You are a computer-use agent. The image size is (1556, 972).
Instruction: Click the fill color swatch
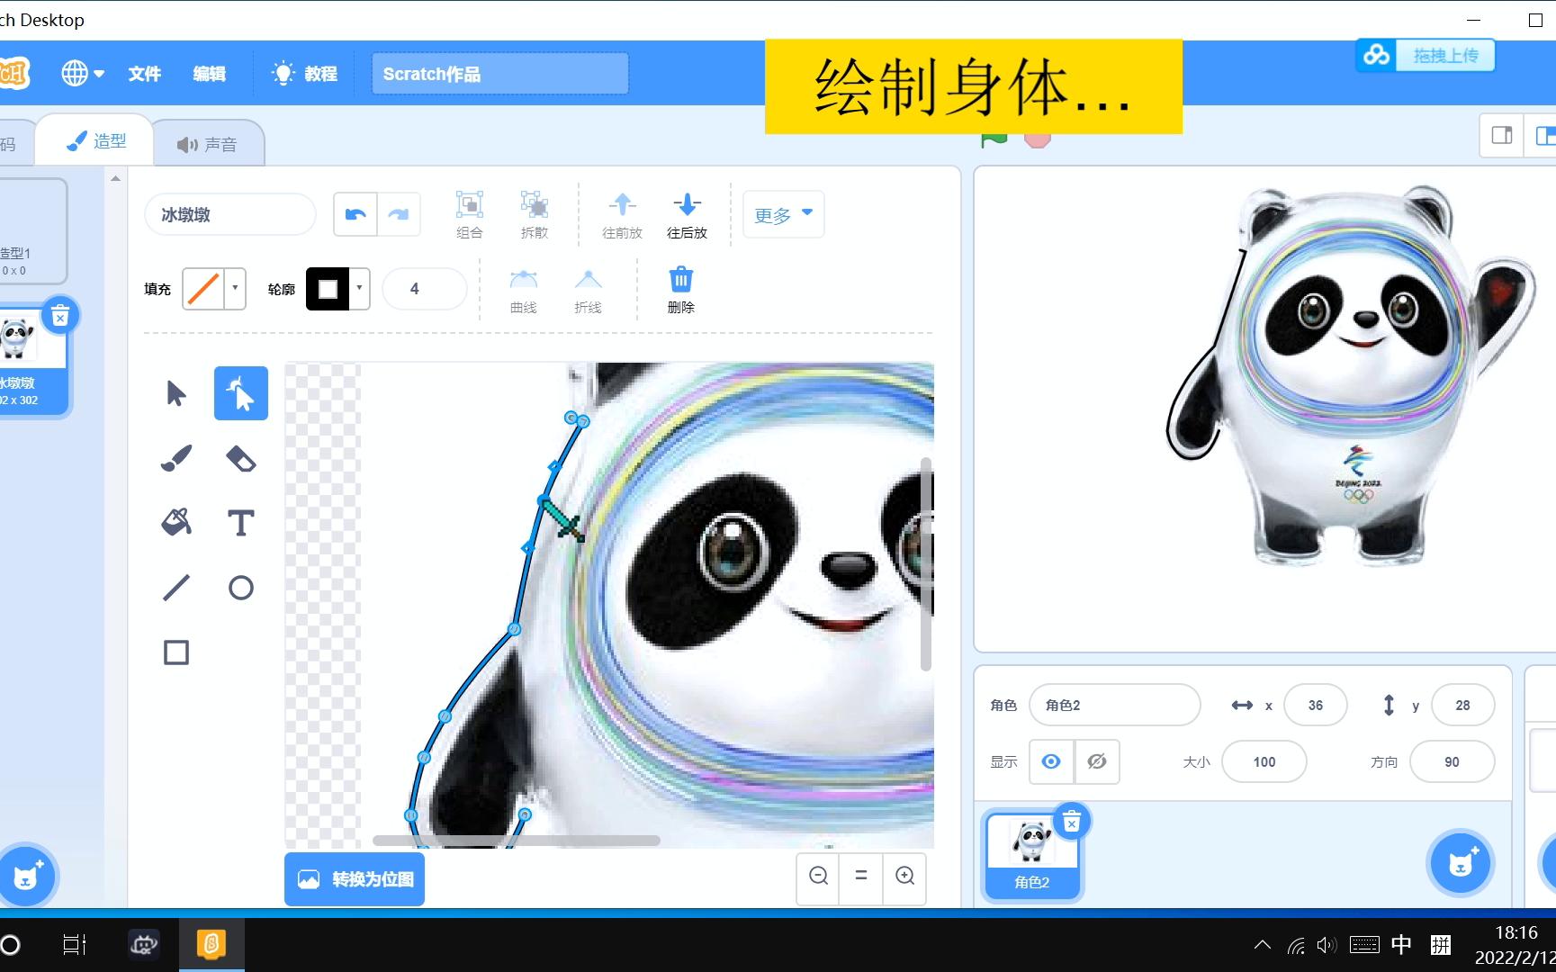(x=203, y=289)
